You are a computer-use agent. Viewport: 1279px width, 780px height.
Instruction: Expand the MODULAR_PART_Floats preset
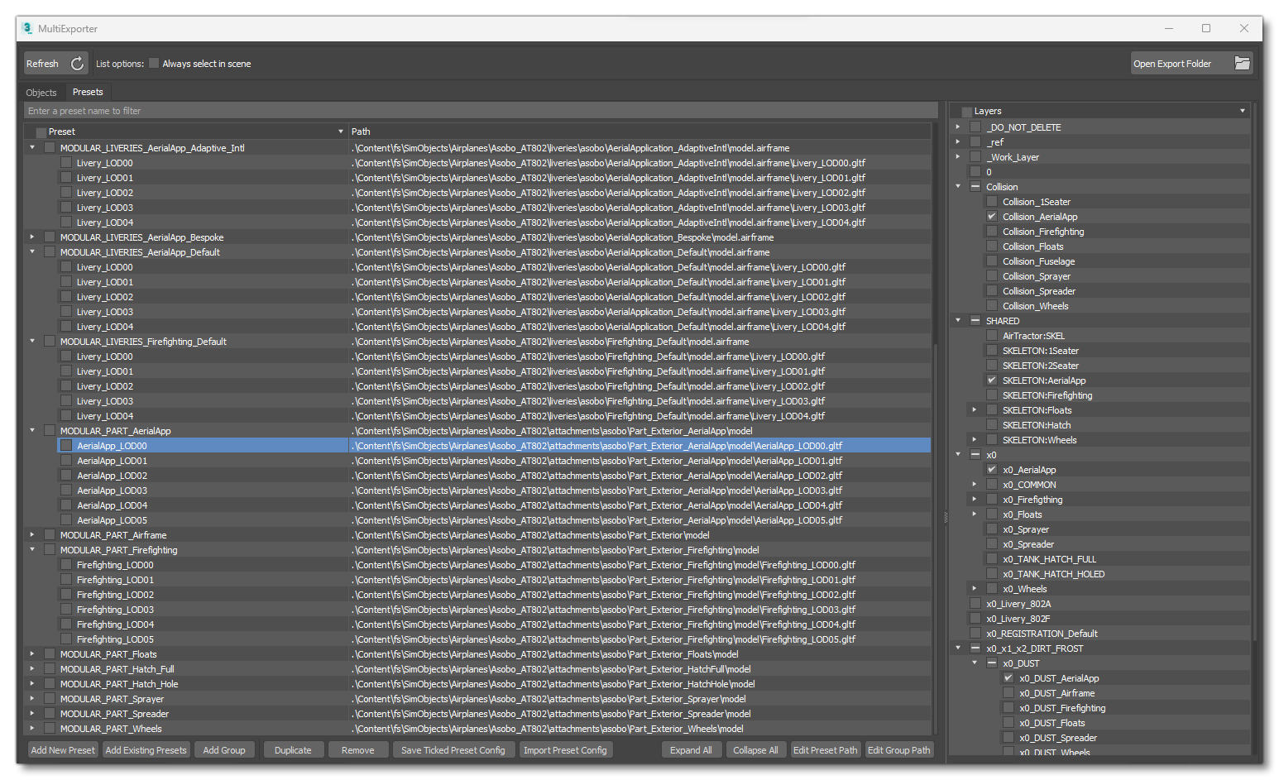pyautogui.click(x=31, y=653)
